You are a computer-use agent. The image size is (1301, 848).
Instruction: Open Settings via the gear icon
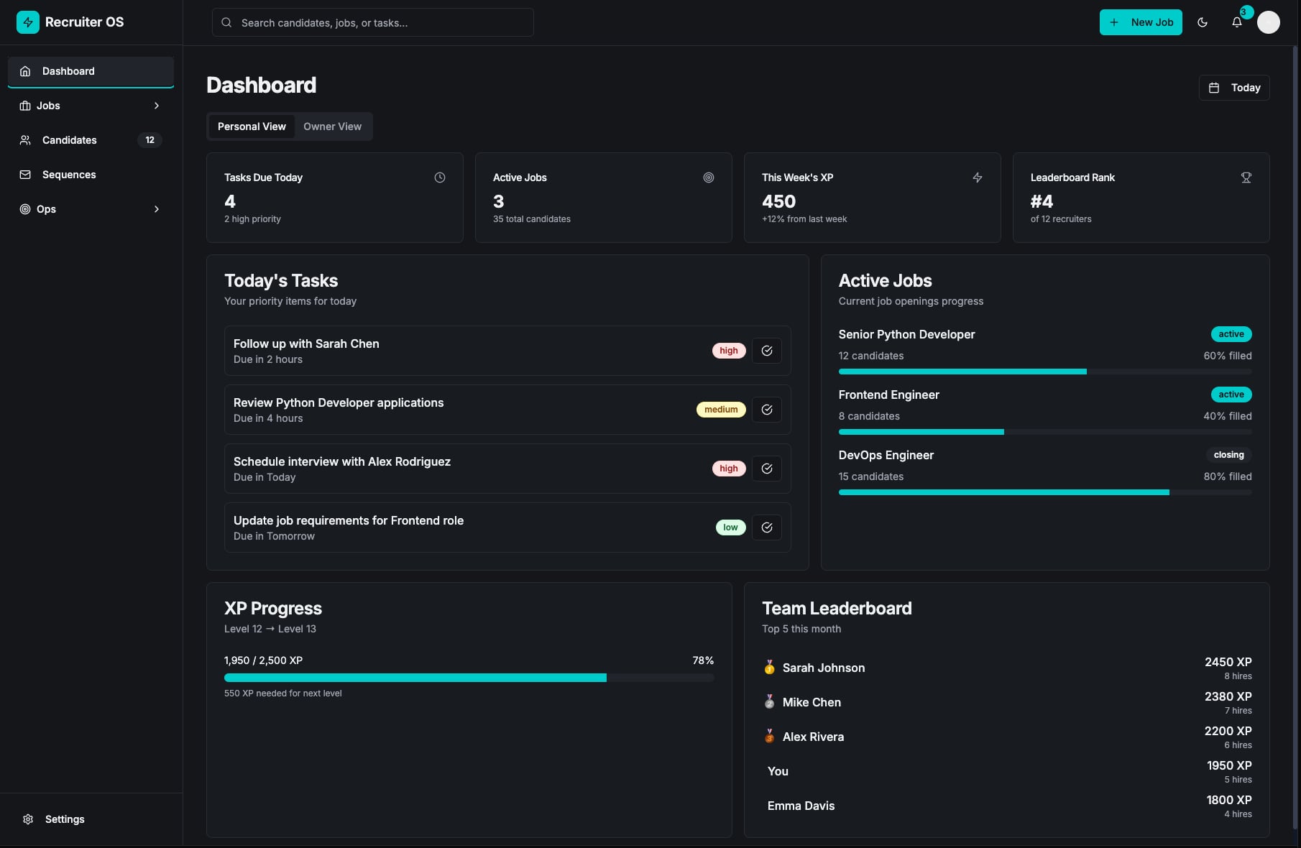click(28, 819)
